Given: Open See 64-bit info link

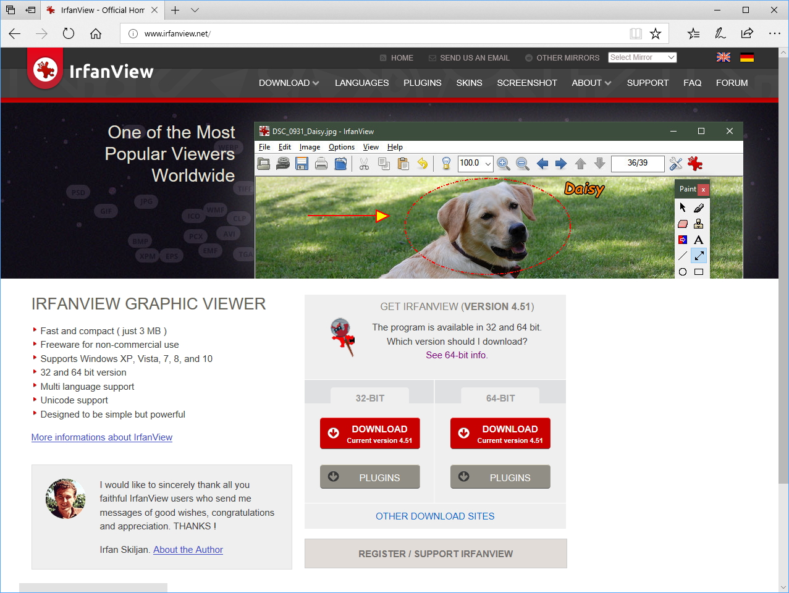Looking at the screenshot, I should (457, 355).
